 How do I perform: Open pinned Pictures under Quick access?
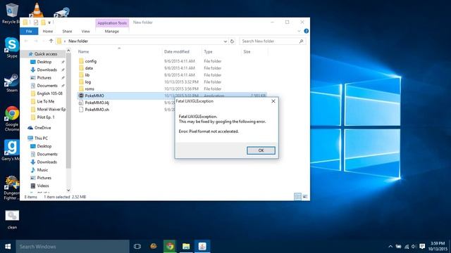pos(44,77)
